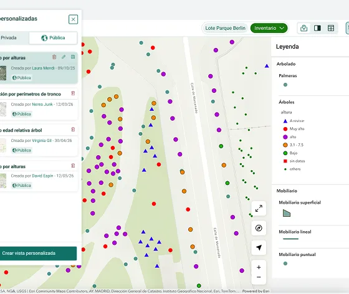Delete the Laura Mendi view with trash icon
The width and height of the screenshot is (349, 294).
[54, 57]
